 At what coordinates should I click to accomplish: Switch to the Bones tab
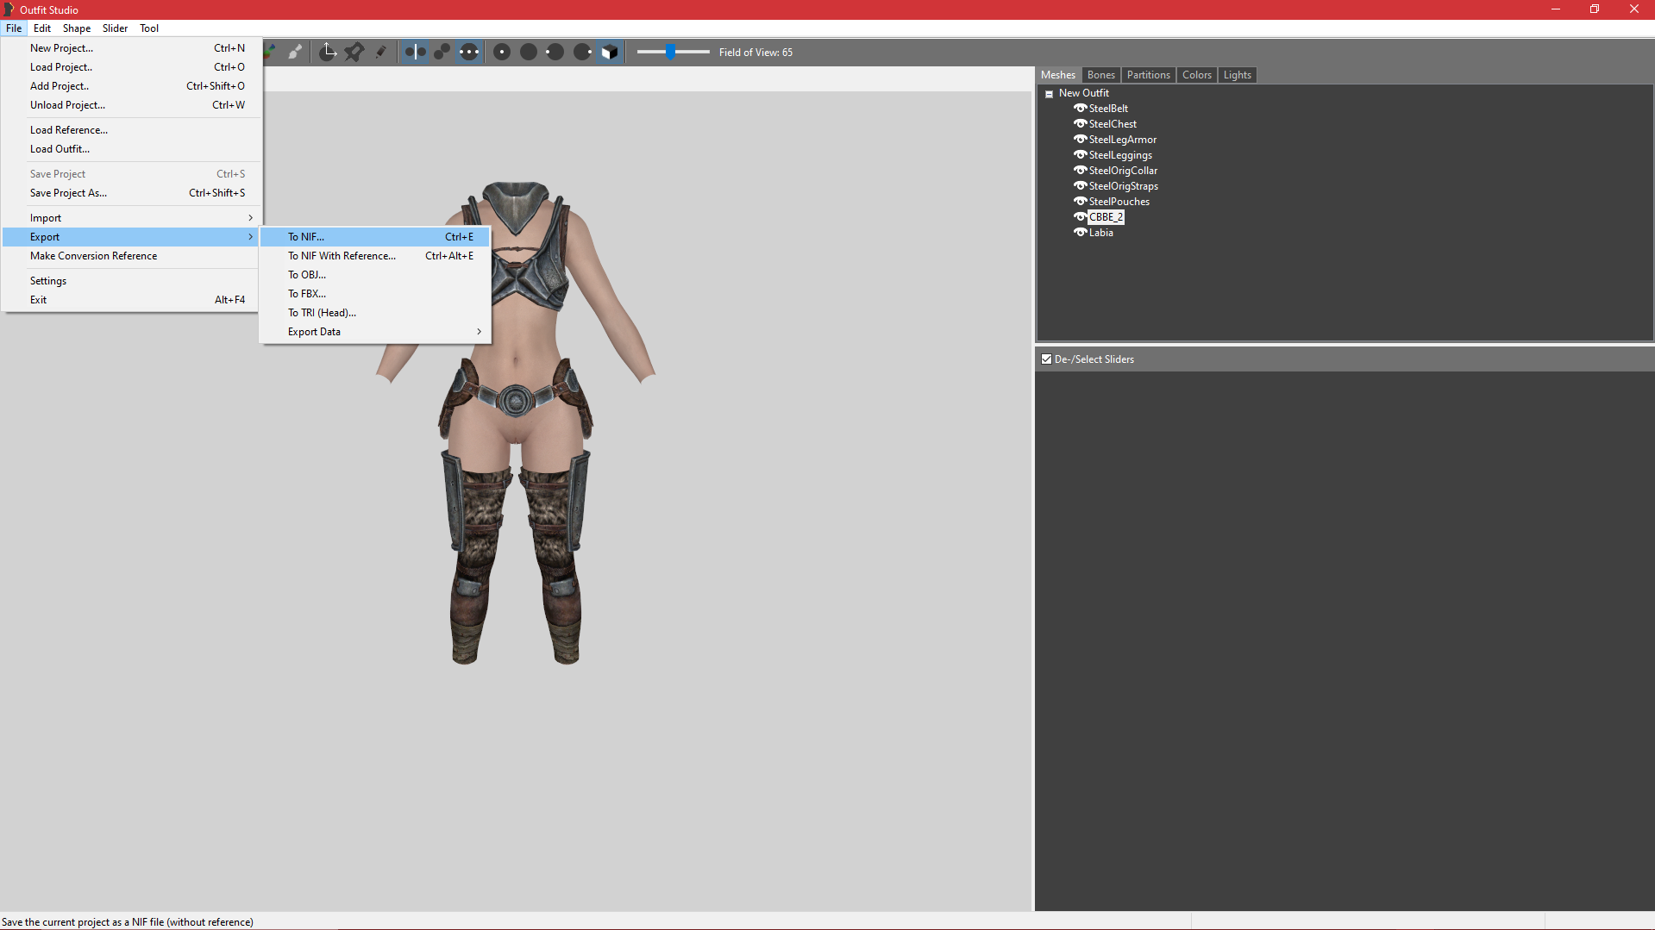click(x=1100, y=75)
